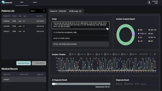Toggle the fourth Emotion Timeline checkbox
Viewport: 162px width, 91px height.
96,54
